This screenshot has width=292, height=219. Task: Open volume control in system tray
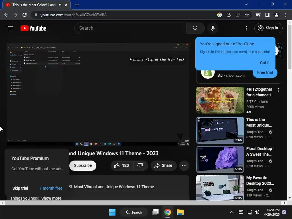[257, 212]
